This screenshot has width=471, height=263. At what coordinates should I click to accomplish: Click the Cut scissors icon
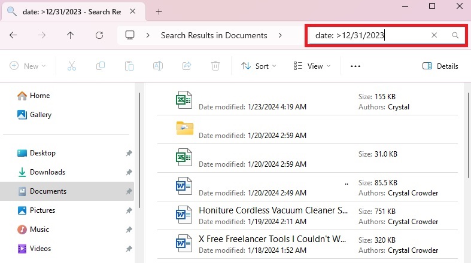(x=72, y=66)
